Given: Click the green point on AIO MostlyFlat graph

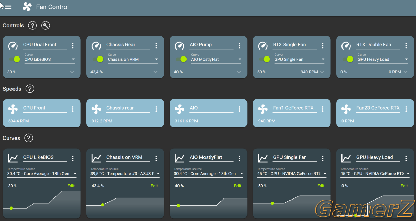Looking at the screenshot, I should pyautogui.click(x=178, y=206).
